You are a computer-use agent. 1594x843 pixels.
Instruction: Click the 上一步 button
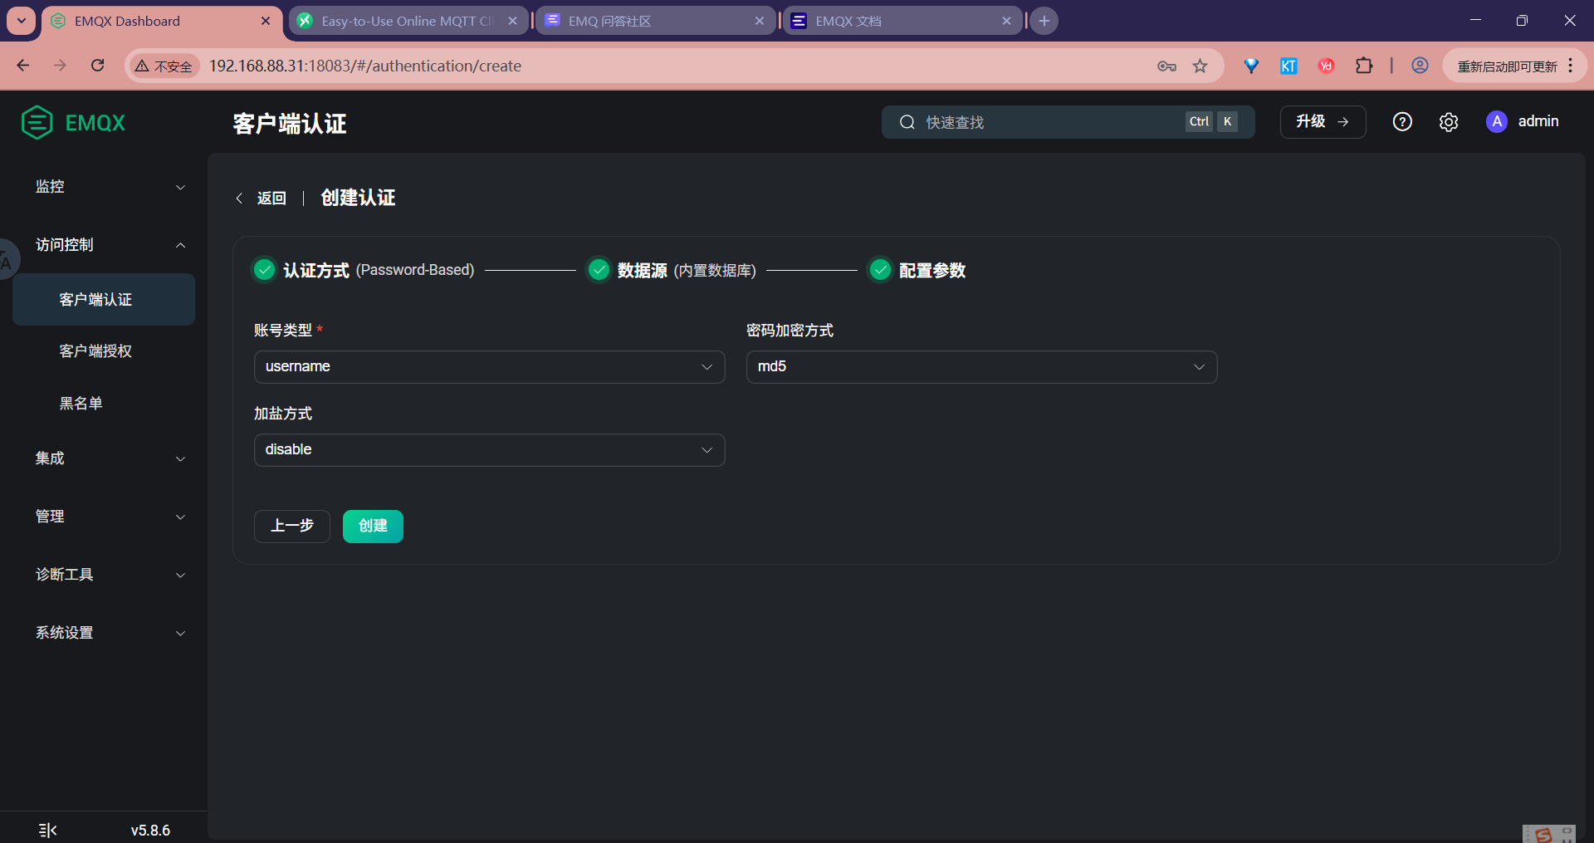pyautogui.click(x=292, y=527)
